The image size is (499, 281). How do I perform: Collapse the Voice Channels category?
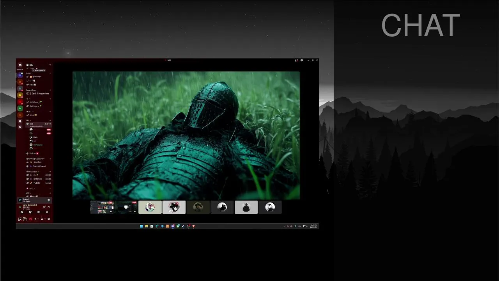click(32, 171)
